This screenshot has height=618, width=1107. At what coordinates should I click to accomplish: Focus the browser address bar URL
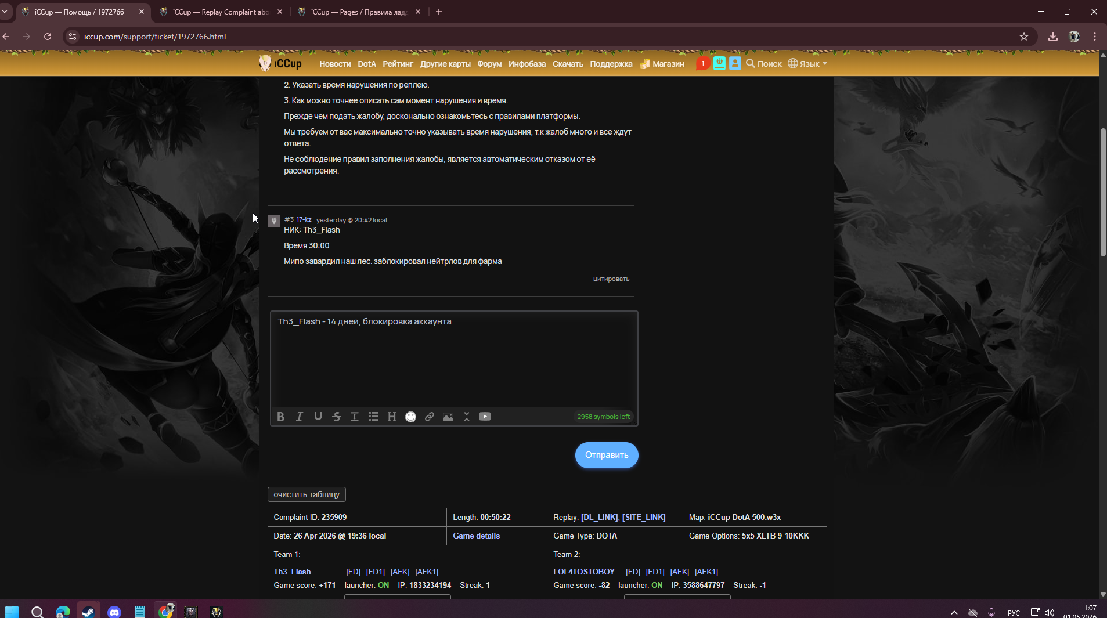pos(155,37)
